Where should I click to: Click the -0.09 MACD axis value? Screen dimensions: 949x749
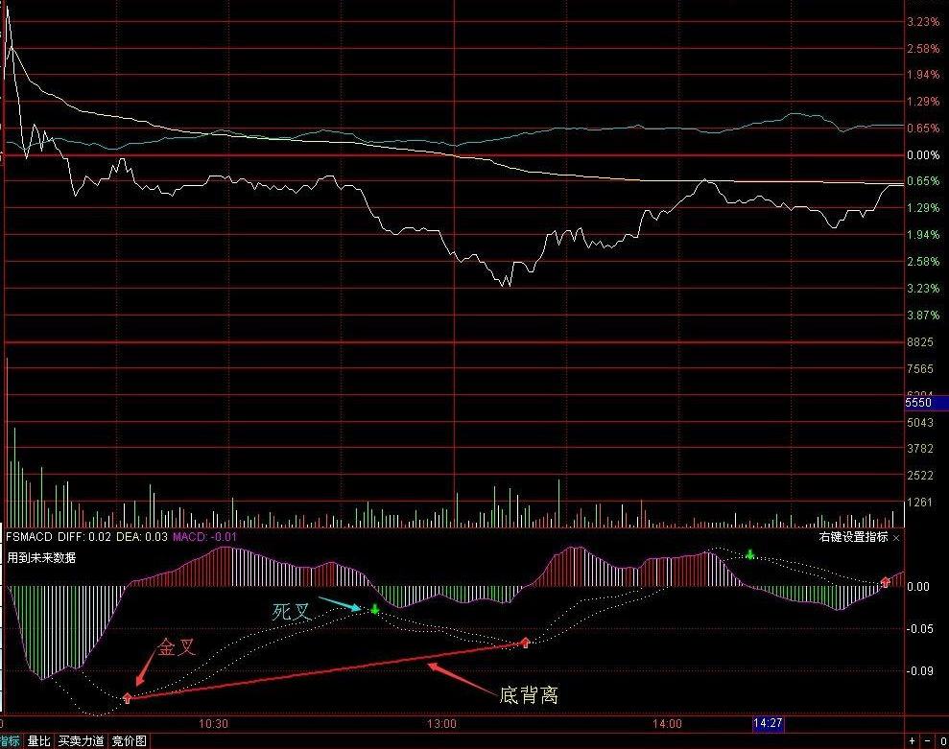point(920,670)
